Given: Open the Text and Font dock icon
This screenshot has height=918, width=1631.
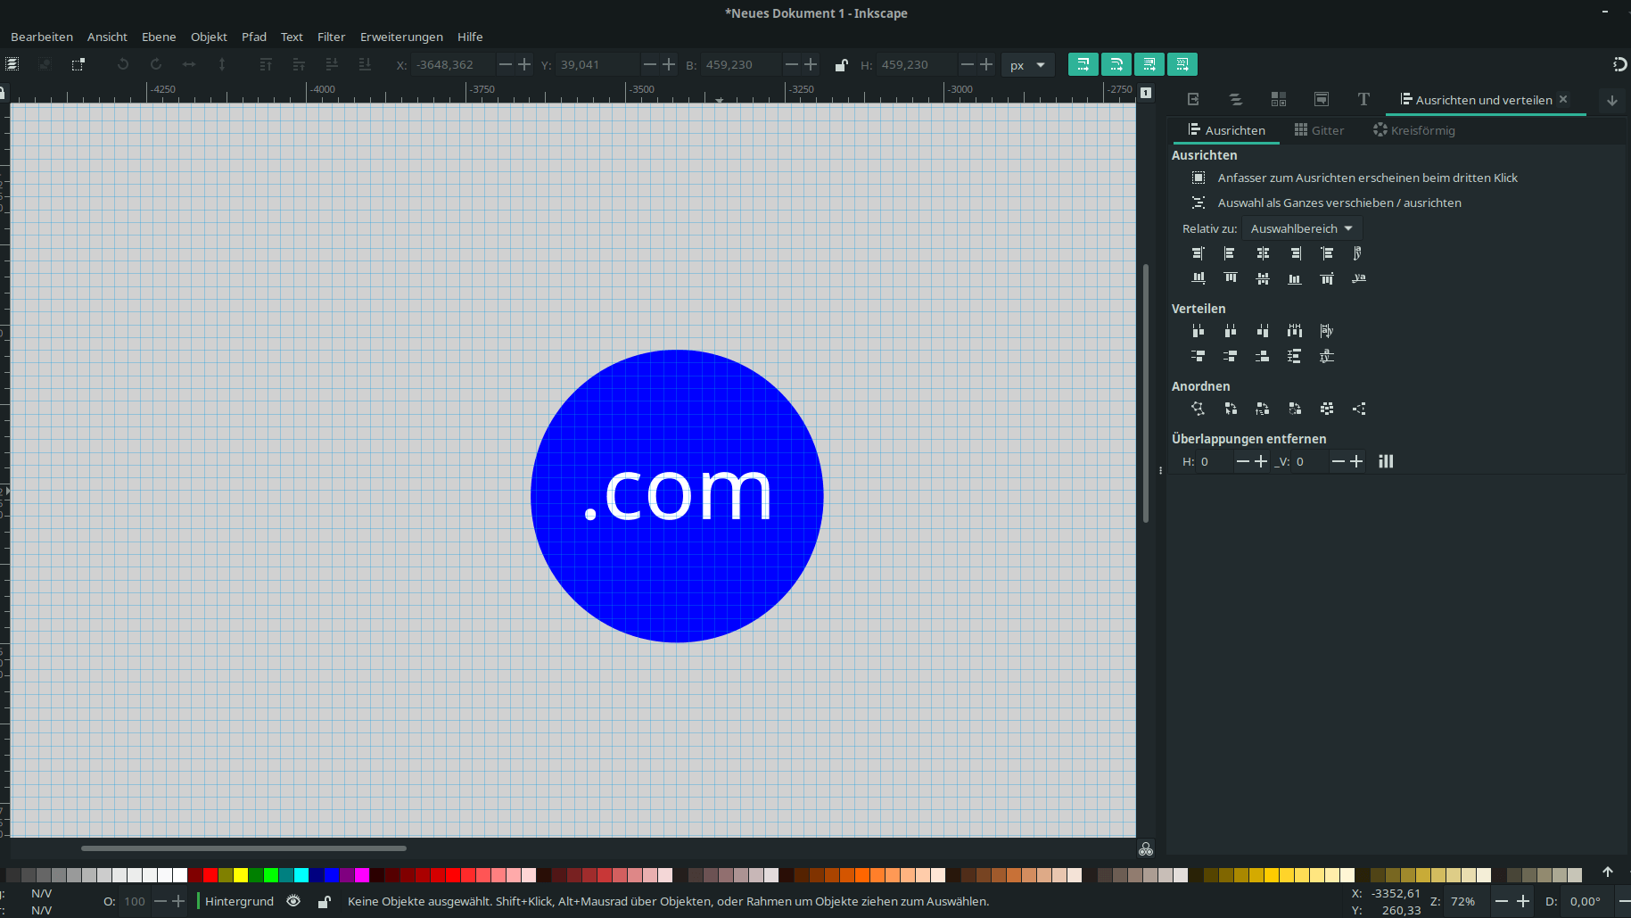Looking at the screenshot, I should click(1363, 99).
